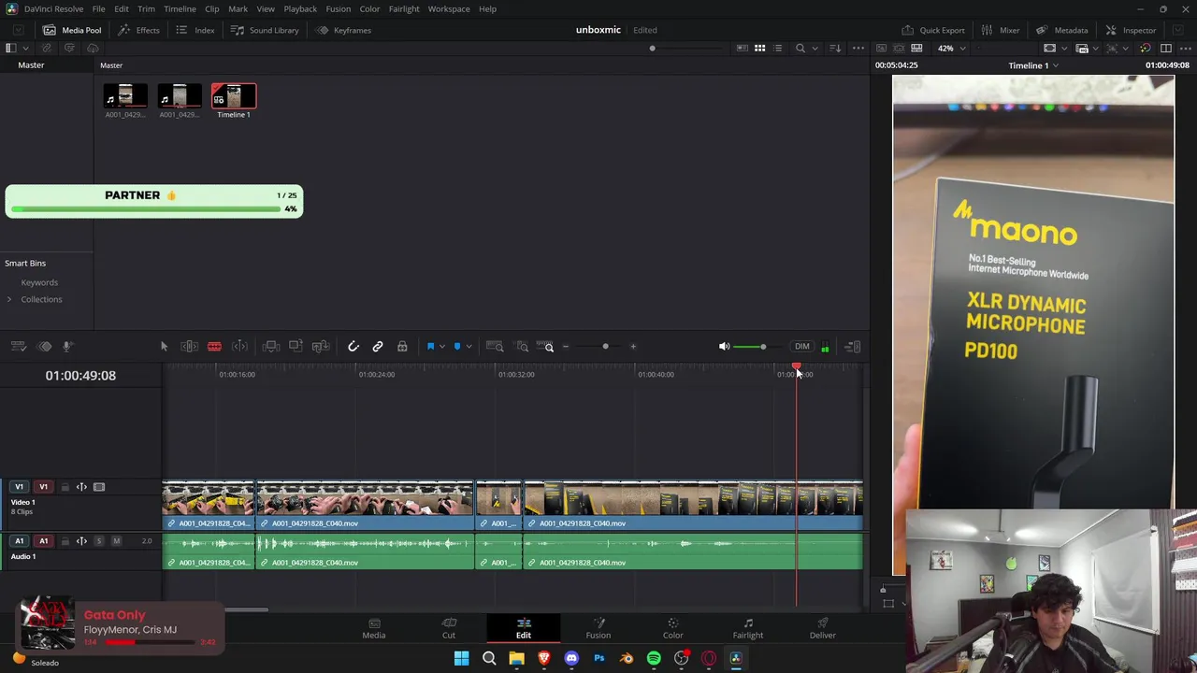Screen dimensions: 1197x673
Task: Open marker color dropdown arrow
Action: click(469, 347)
